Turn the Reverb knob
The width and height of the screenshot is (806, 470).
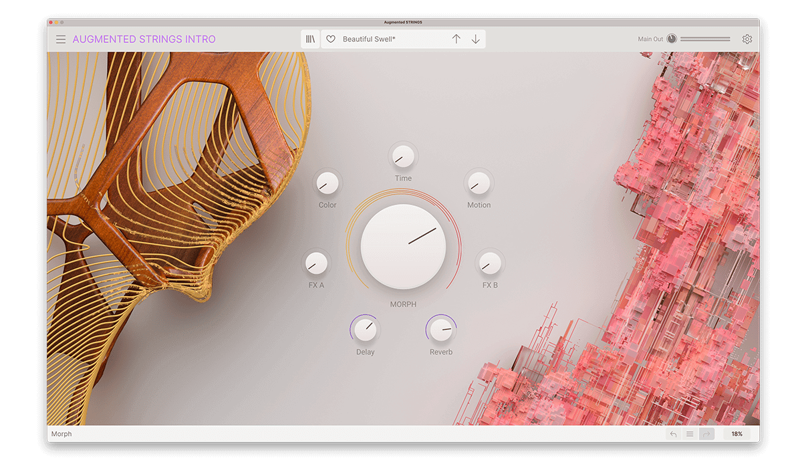441,330
